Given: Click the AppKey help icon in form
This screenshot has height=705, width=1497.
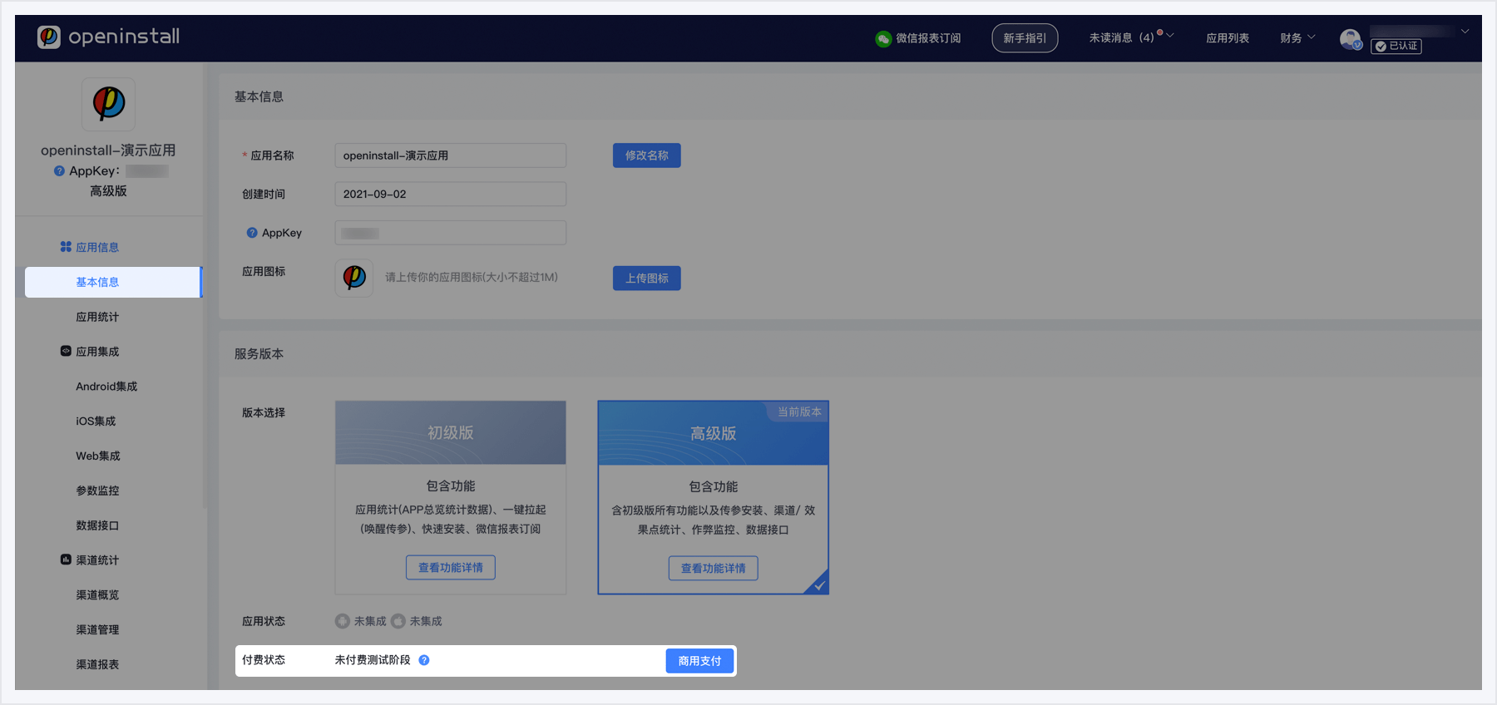Looking at the screenshot, I should tap(252, 233).
